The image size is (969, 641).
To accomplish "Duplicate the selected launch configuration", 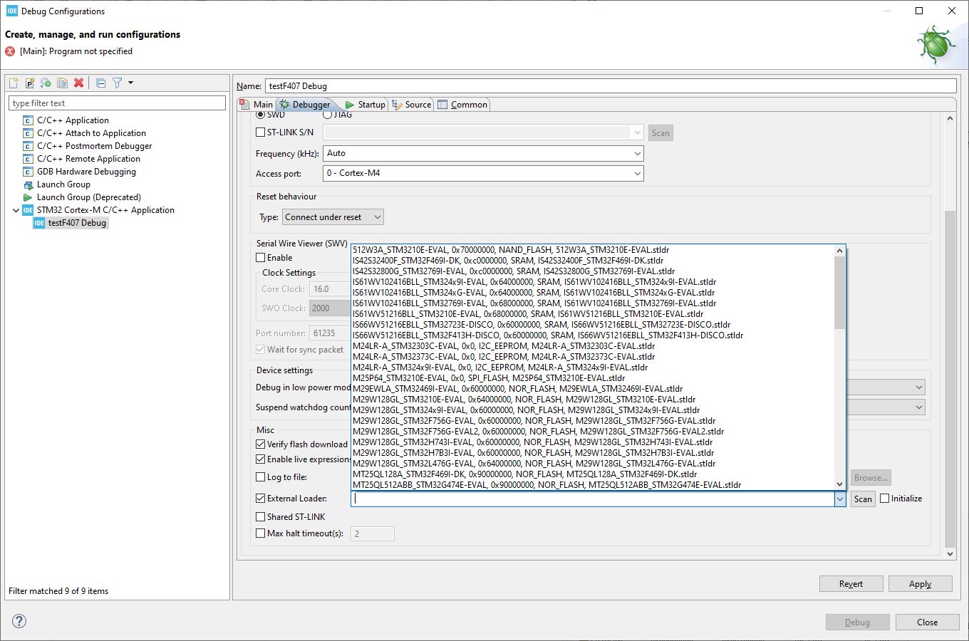I will [x=62, y=83].
